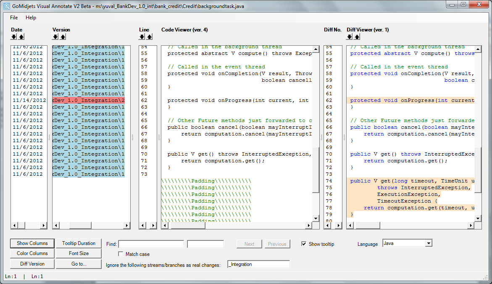Click the Go to... button

point(79,264)
